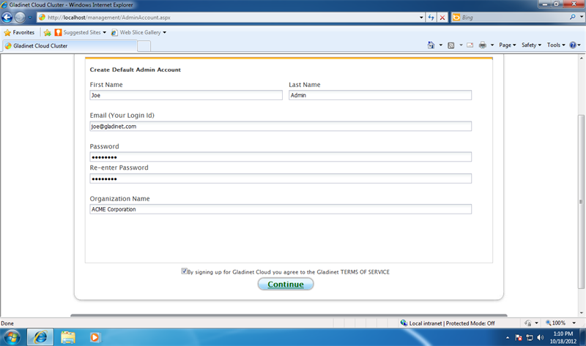Screen dimensions: 586x346
Task: Open a new blank tab
Action: (x=144, y=46)
